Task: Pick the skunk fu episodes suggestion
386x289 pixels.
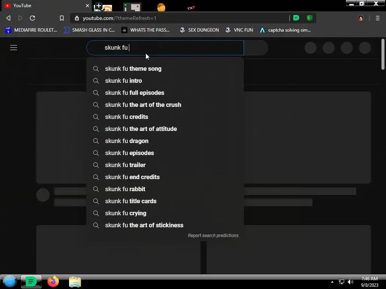Action: coord(165,153)
